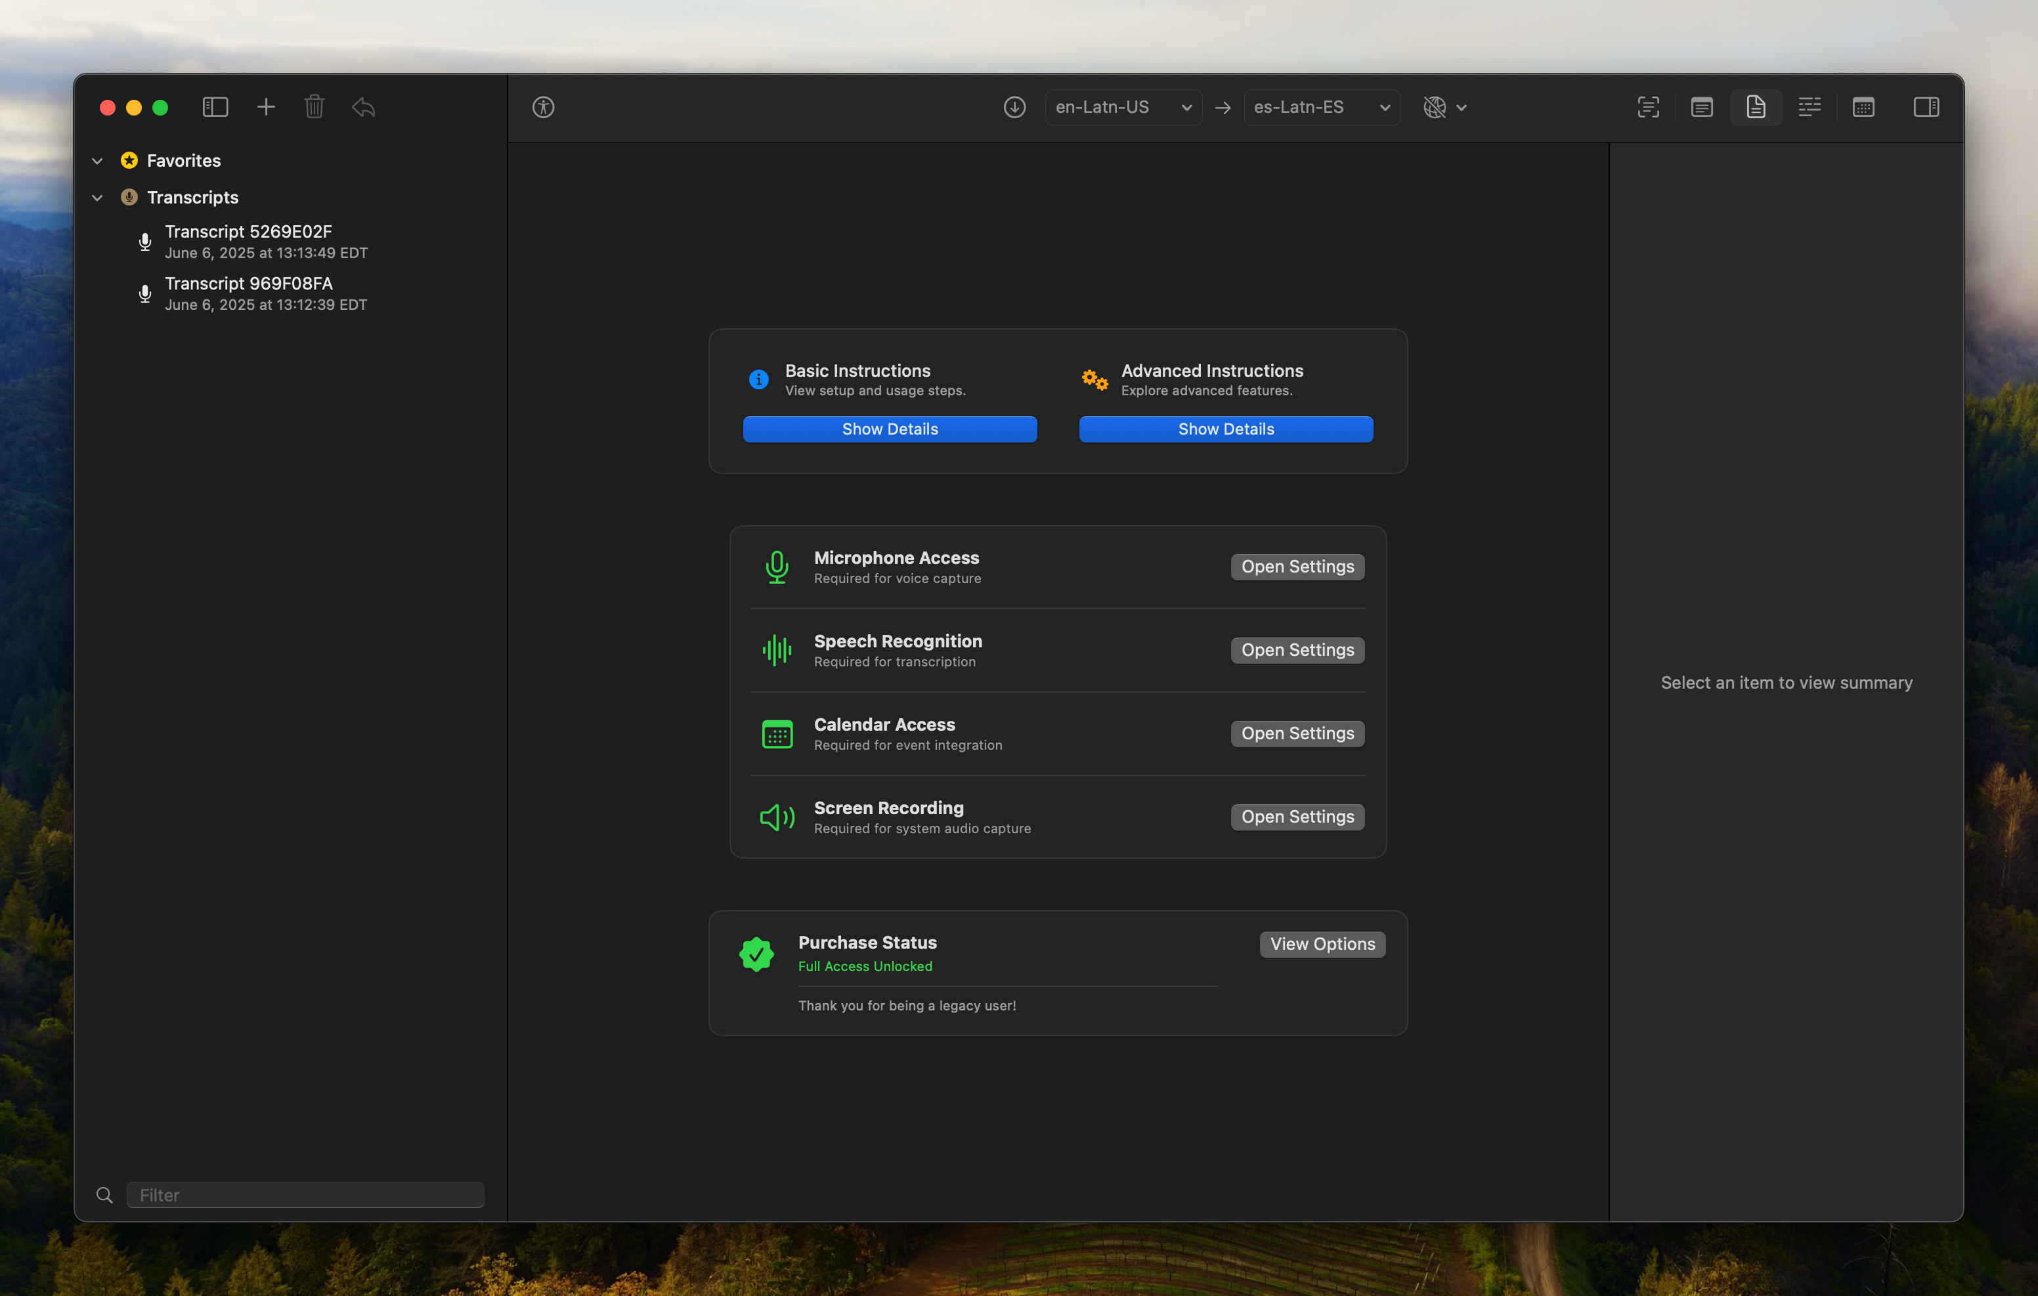Open the es-Latn-ES target language dropdown
The height and width of the screenshot is (1296, 2038).
[x=1320, y=108]
